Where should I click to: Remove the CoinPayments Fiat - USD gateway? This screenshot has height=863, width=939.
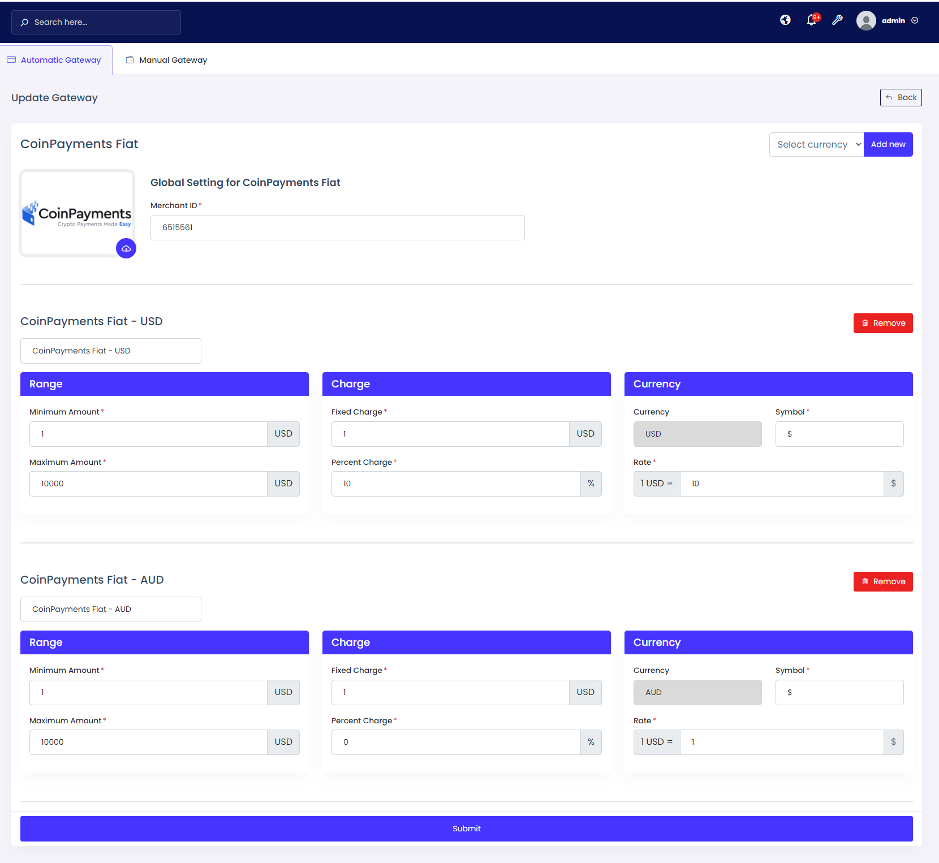[883, 323]
